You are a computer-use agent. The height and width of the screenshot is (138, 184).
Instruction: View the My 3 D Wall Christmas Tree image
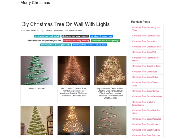74,71
